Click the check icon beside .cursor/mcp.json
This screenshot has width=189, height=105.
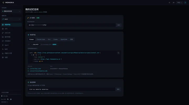point(28,69)
